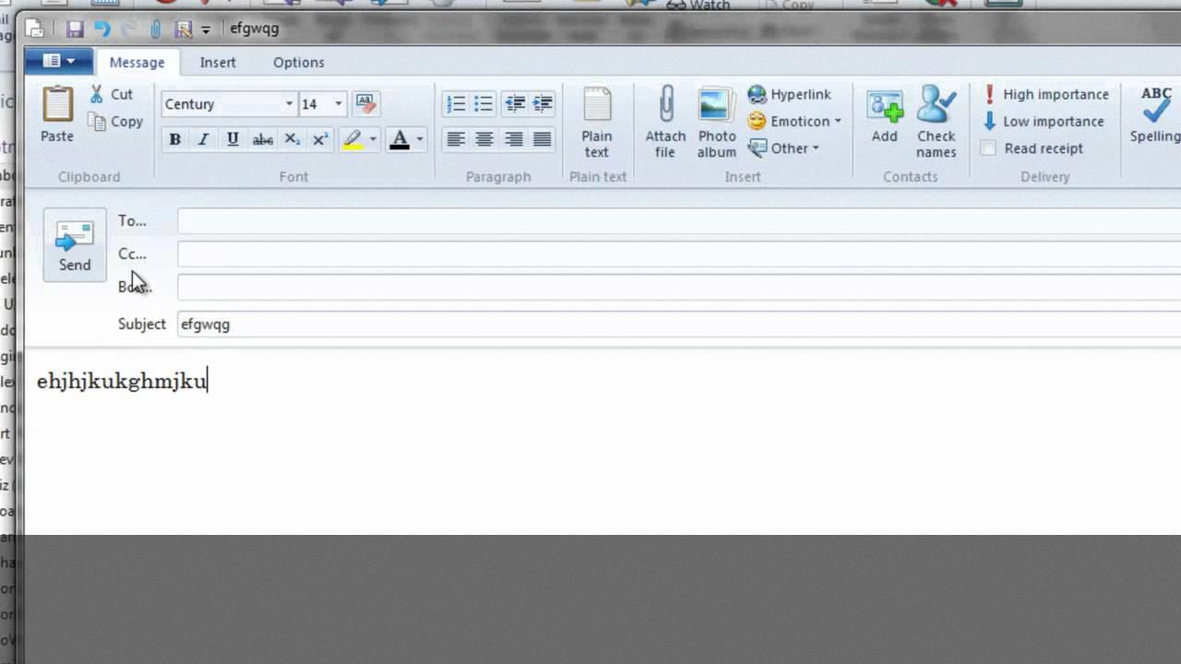Switch to Plain text format
Image resolution: width=1181 pixels, height=664 pixels.
[597, 122]
